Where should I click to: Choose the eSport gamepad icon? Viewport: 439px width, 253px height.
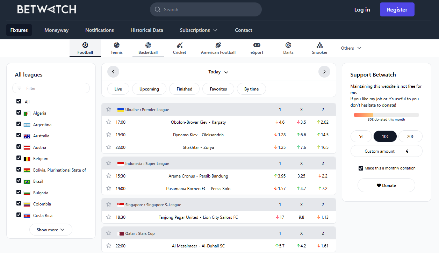[257, 45]
